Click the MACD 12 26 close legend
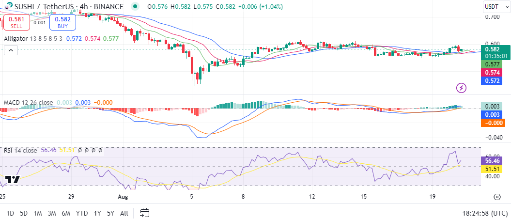The width and height of the screenshot is (511, 219). [x=29, y=103]
